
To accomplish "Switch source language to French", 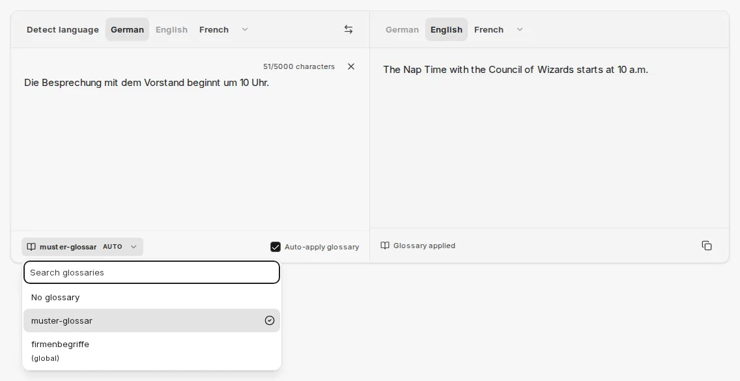I will point(214,30).
